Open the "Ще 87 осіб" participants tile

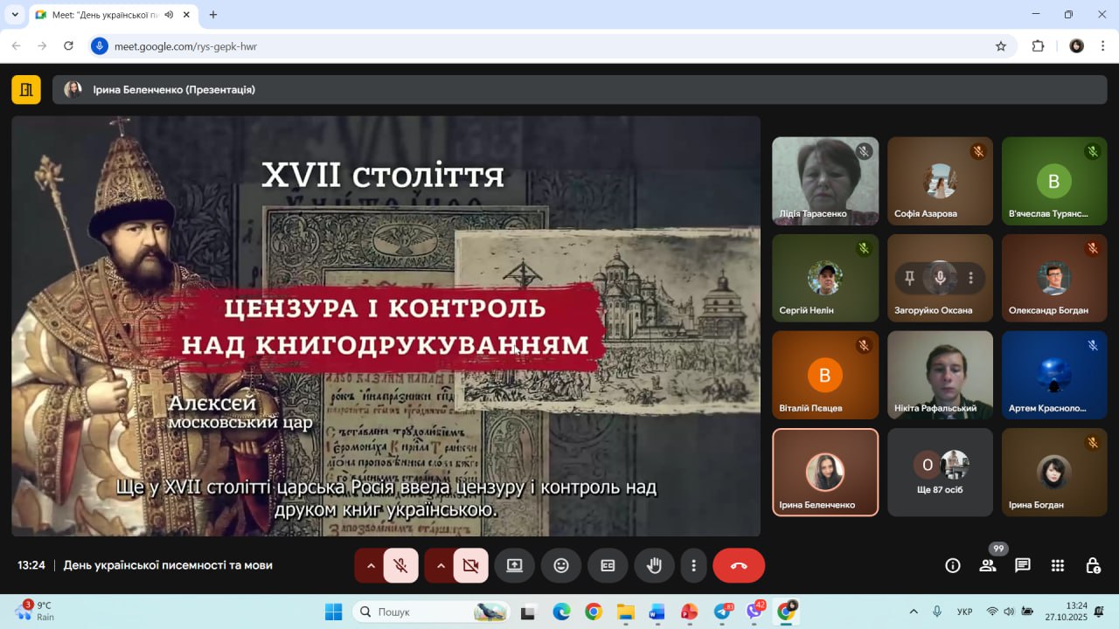940,472
